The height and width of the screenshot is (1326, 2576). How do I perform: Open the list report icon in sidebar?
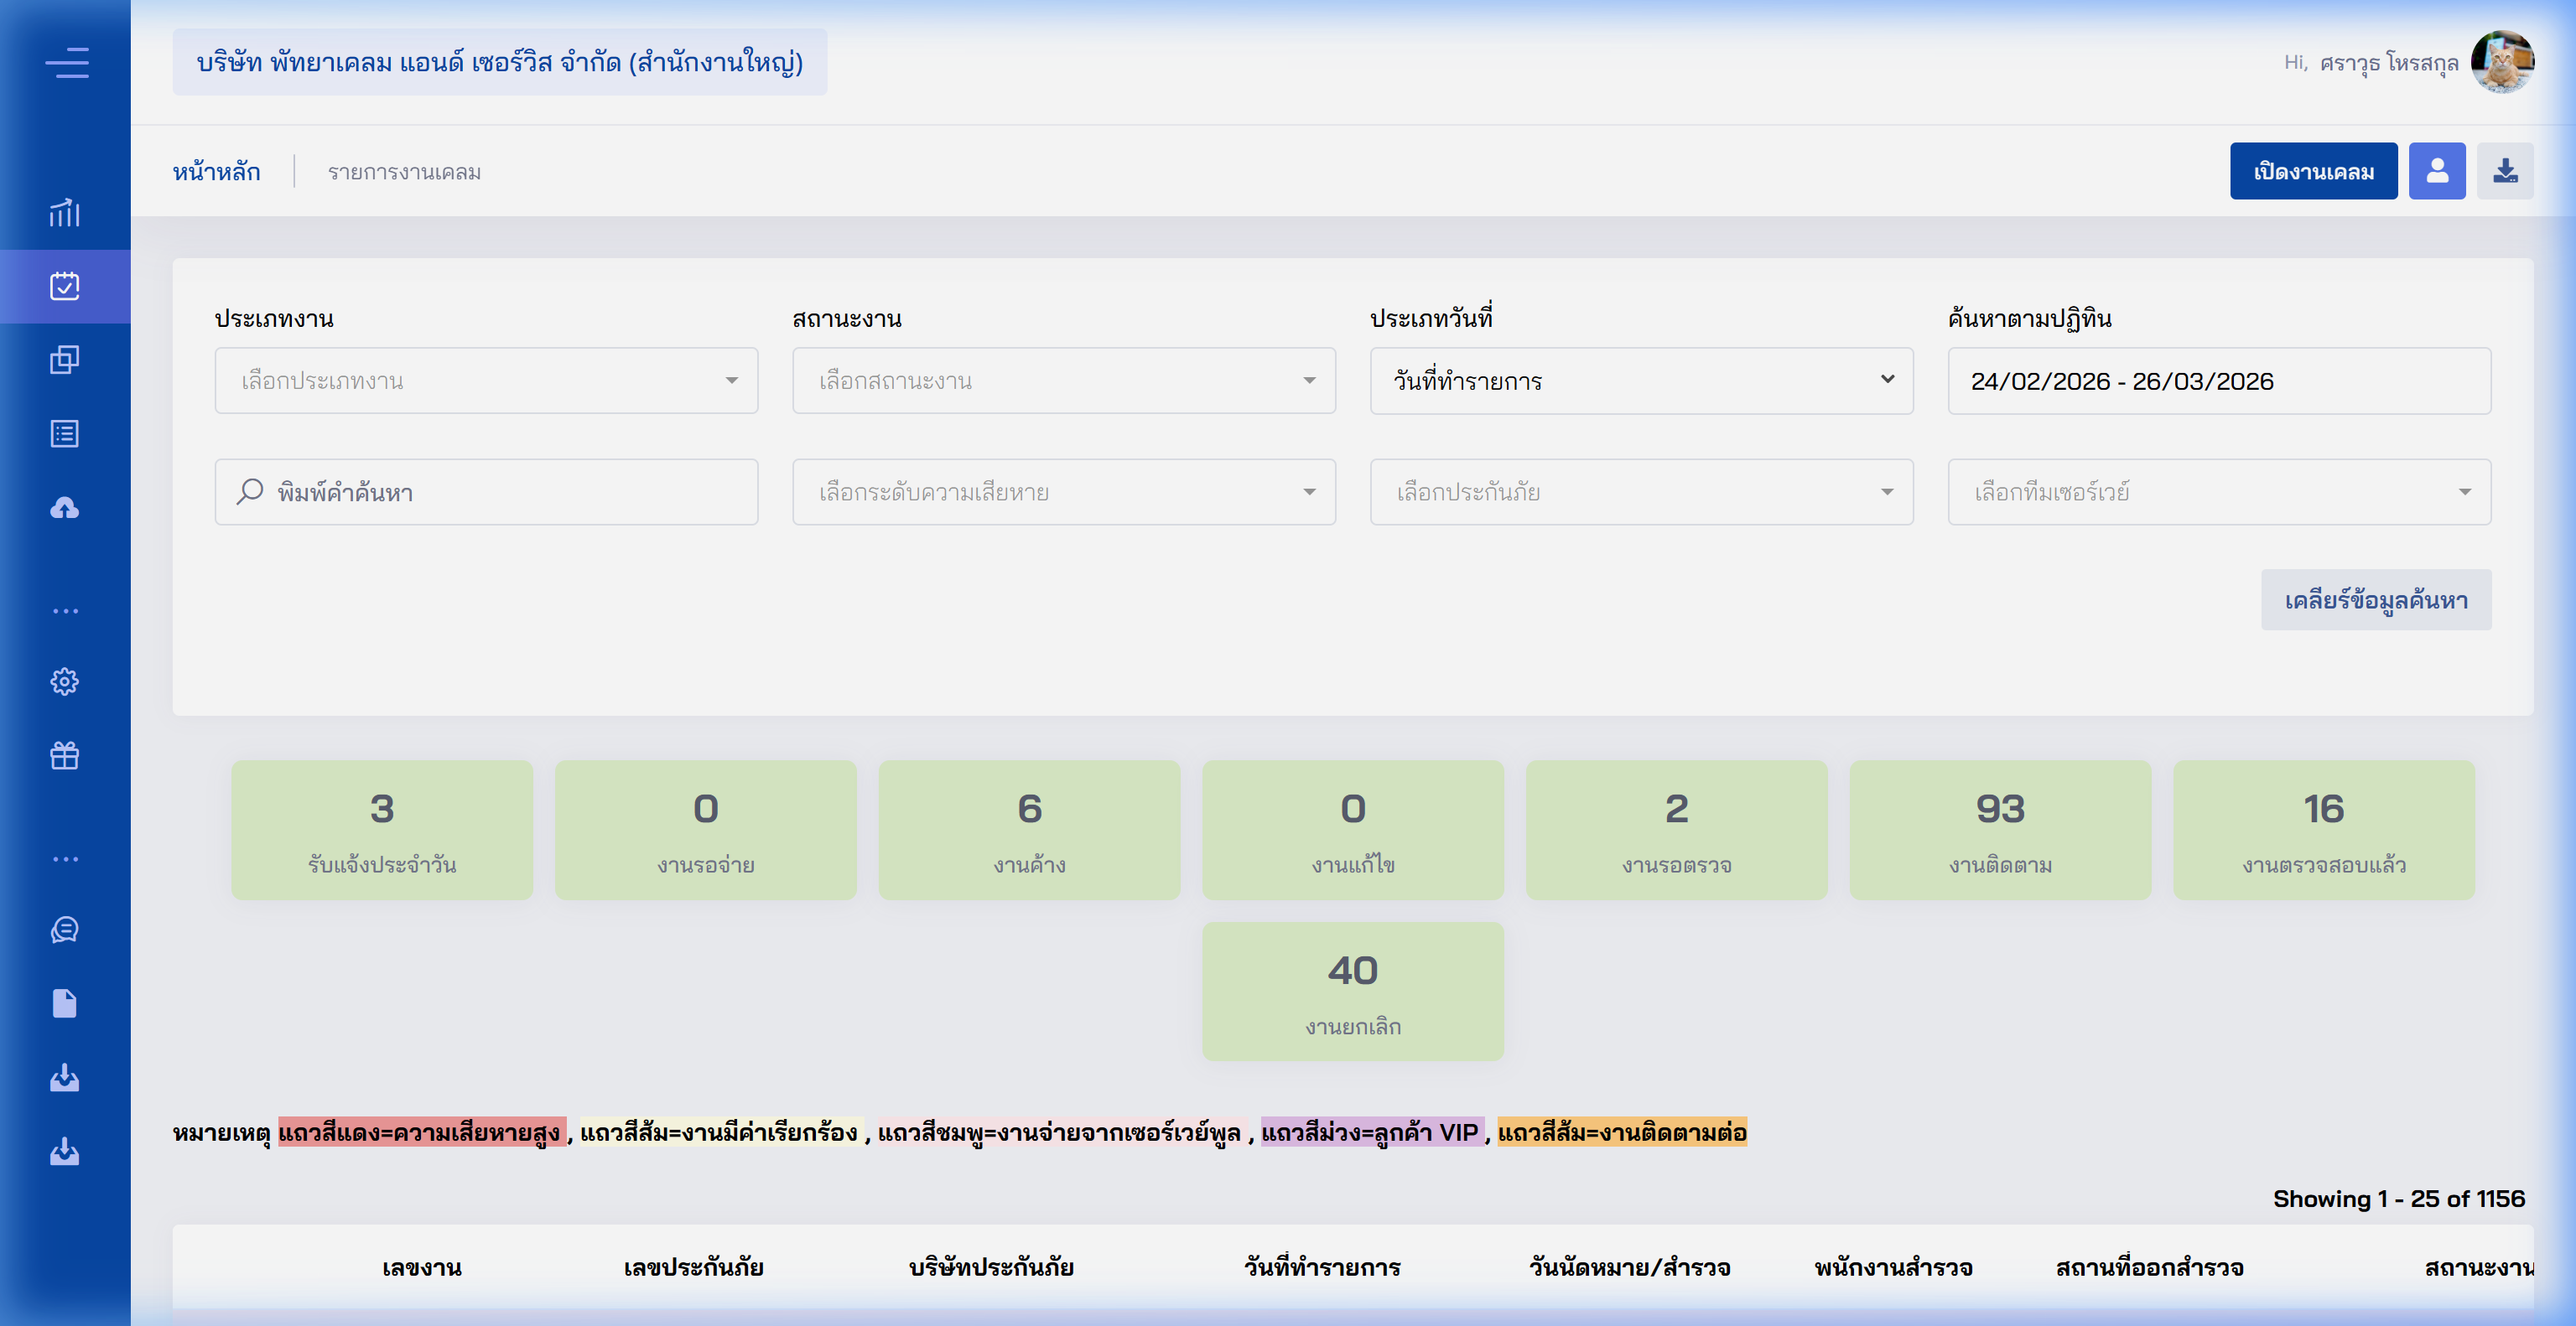64,433
